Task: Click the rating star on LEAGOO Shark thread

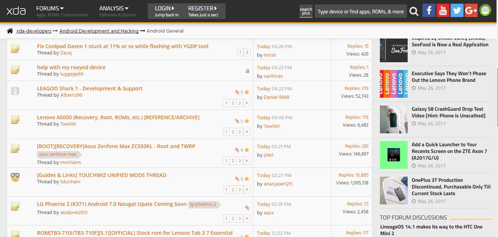Action: 247,92
